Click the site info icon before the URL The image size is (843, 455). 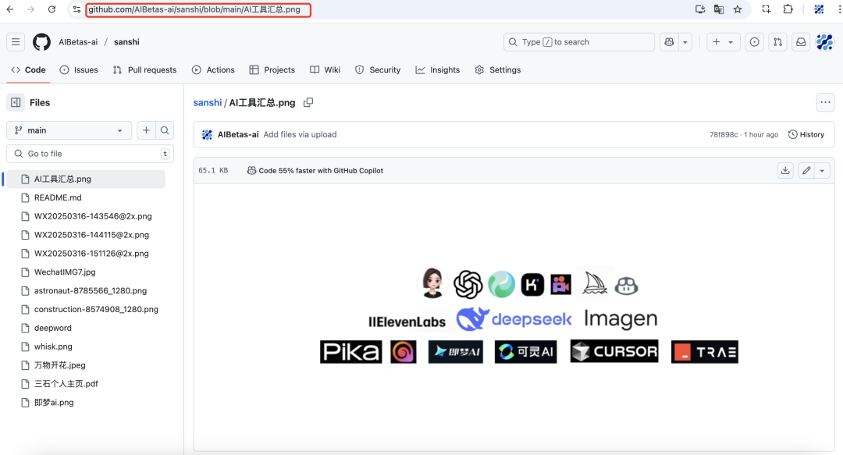coord(76,9)
